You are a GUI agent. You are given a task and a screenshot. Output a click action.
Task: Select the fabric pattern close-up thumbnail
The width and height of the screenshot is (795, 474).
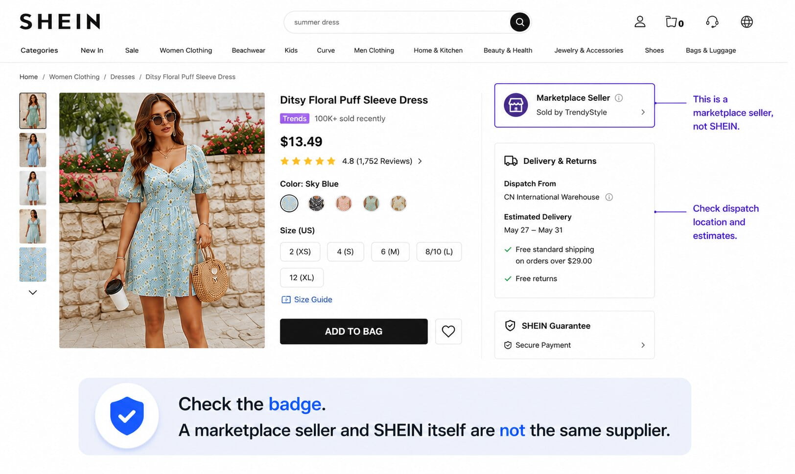click(33, 265)
